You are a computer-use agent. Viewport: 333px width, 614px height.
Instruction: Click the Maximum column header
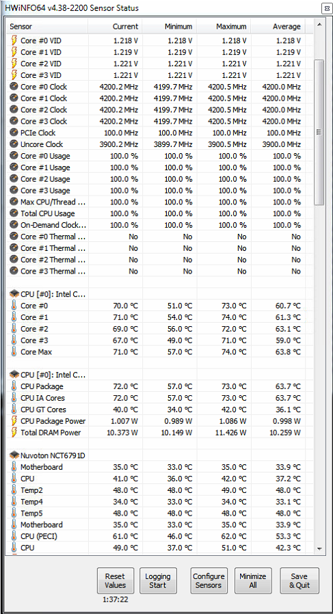224,27
